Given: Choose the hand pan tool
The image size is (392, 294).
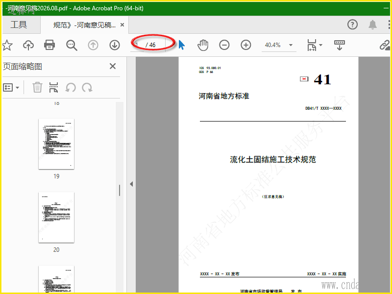Looking at the screenshot, I should click(203, 45).
